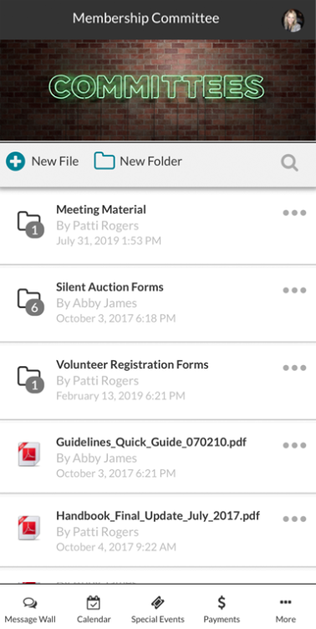Switch to the Message Wall tab
The height and width of the screenshot is (629, 316).
pos(30,610)
